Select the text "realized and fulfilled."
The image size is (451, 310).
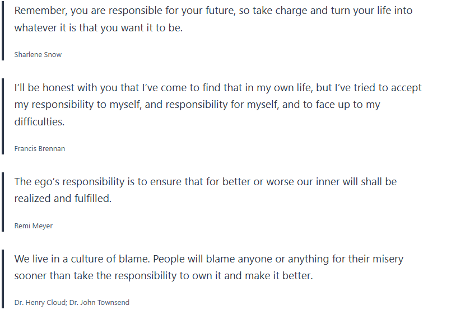63,199
